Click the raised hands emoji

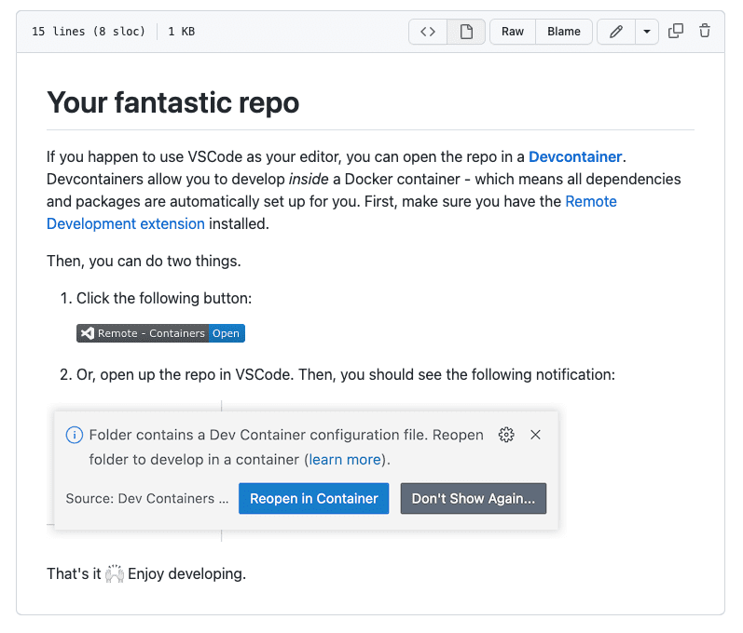pos(114,573)
